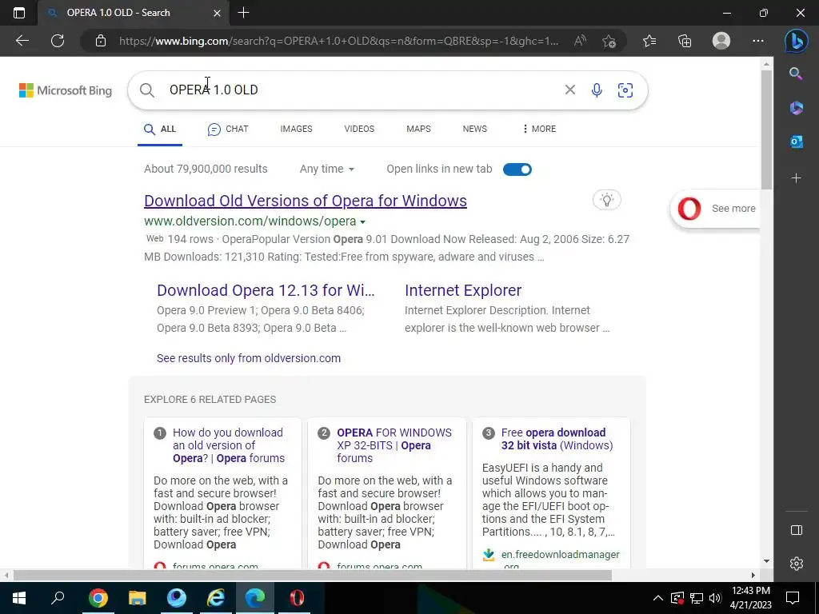Add this page to favorites

coord(609,41)
